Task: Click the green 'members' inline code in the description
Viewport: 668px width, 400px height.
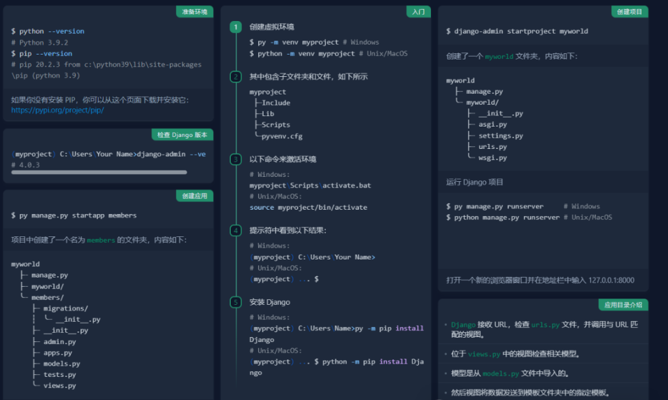Action: coord(101,241)
